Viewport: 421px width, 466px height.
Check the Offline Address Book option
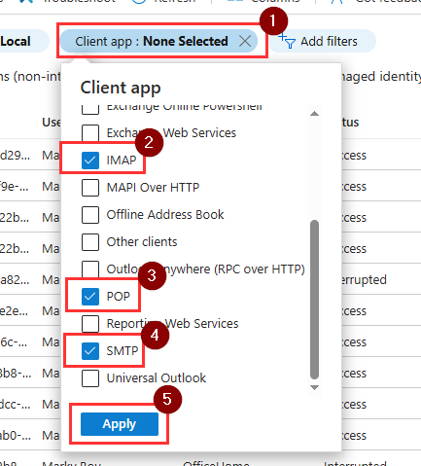[x=90, y=215]
